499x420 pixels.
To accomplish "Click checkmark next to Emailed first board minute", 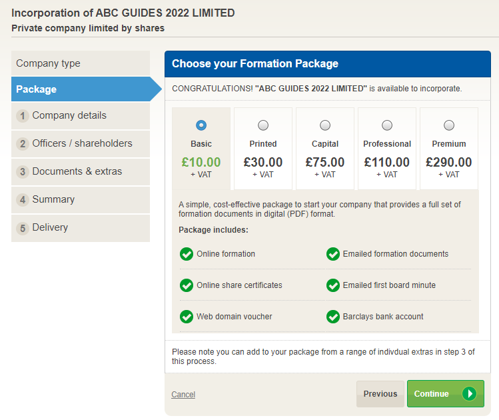I will point(333,285).
